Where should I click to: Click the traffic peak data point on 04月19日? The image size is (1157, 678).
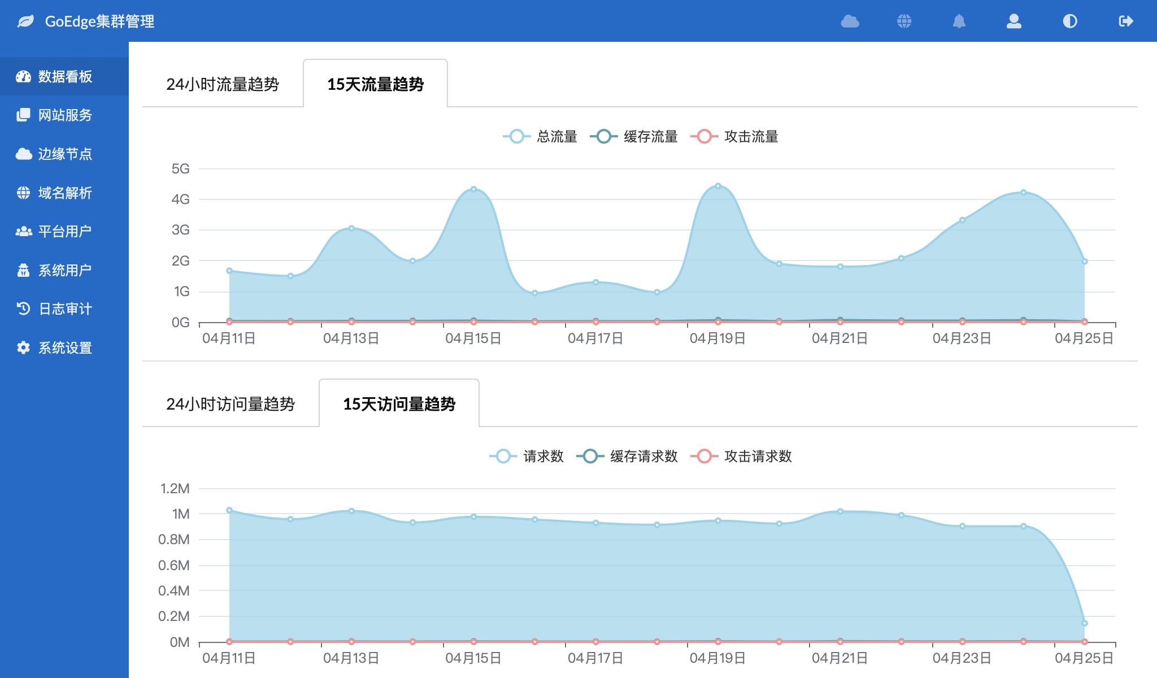point(718,185)
